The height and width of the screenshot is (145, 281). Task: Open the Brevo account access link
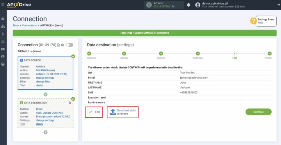53,116
